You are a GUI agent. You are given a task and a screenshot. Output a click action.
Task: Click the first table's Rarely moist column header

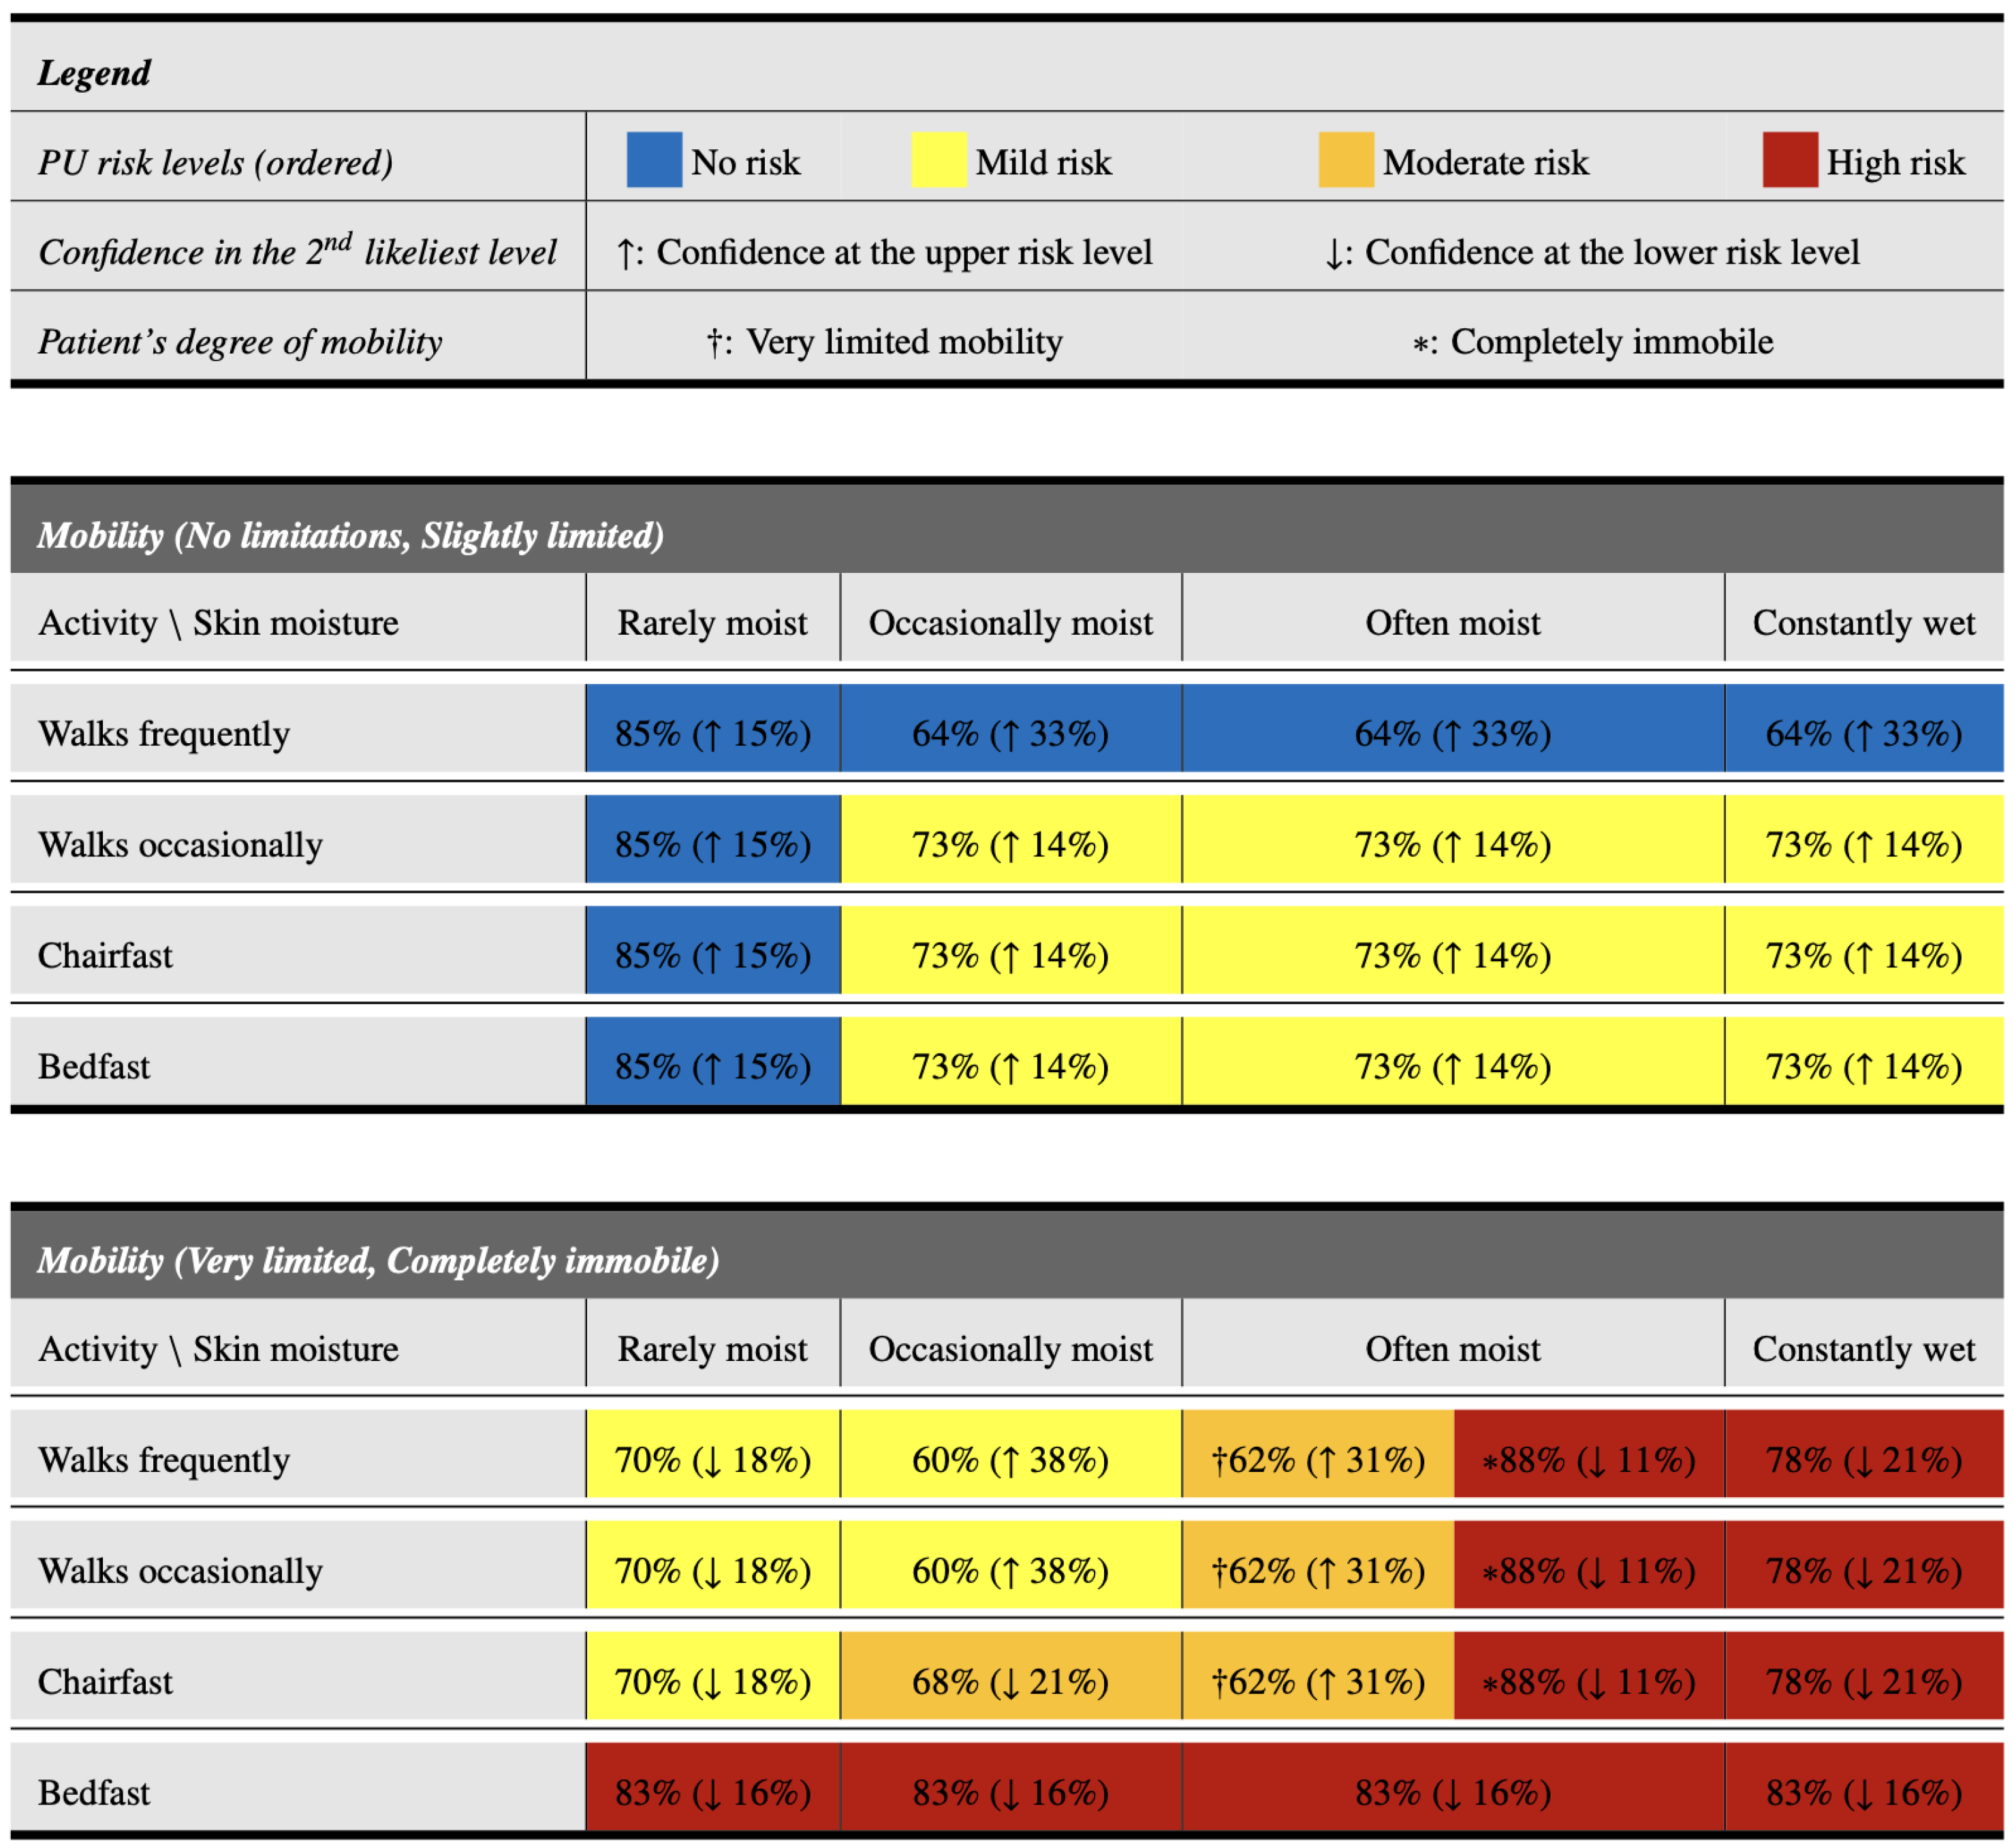coord(712,623)
